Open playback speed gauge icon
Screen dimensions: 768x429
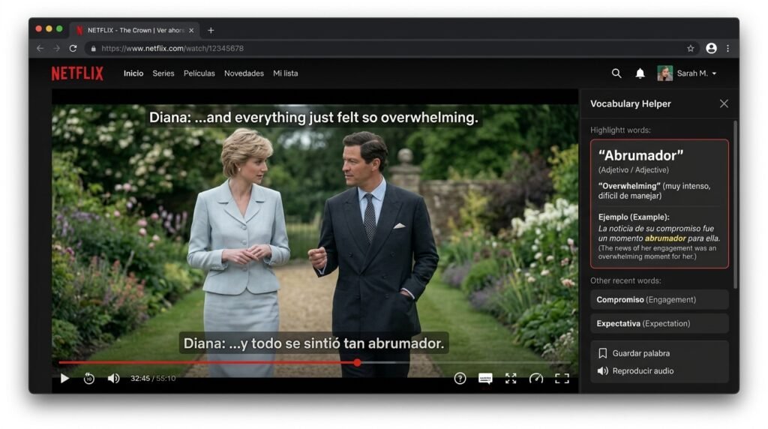coord(536,378)
